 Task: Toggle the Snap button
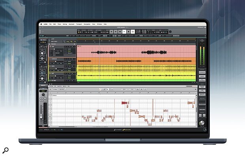(68, 42)
